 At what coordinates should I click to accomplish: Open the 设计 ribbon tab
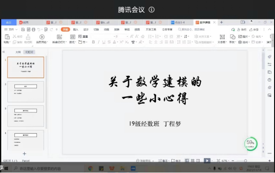tap(86, 29)
